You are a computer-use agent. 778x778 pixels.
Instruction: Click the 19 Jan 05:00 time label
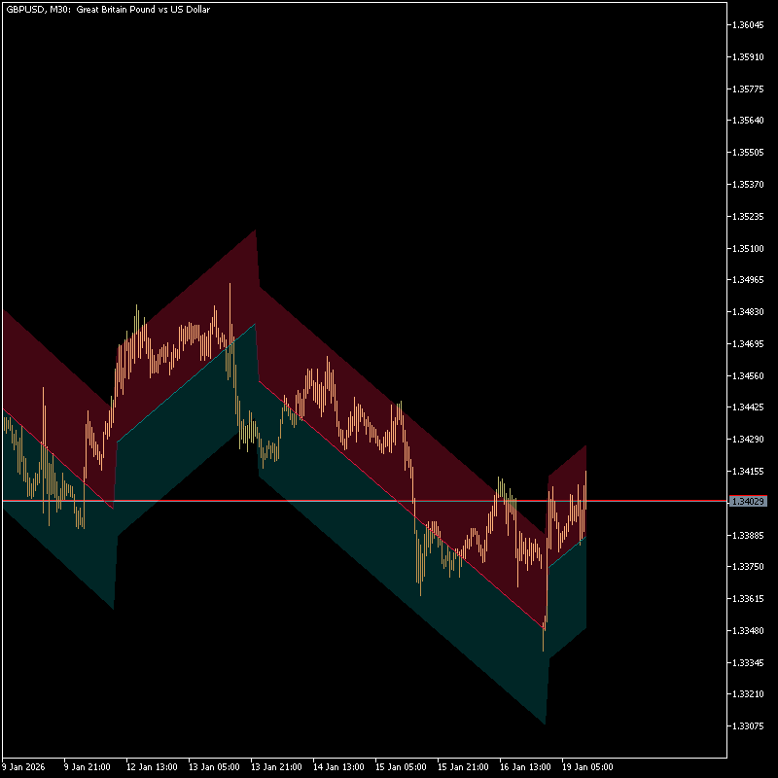point(586,766)
